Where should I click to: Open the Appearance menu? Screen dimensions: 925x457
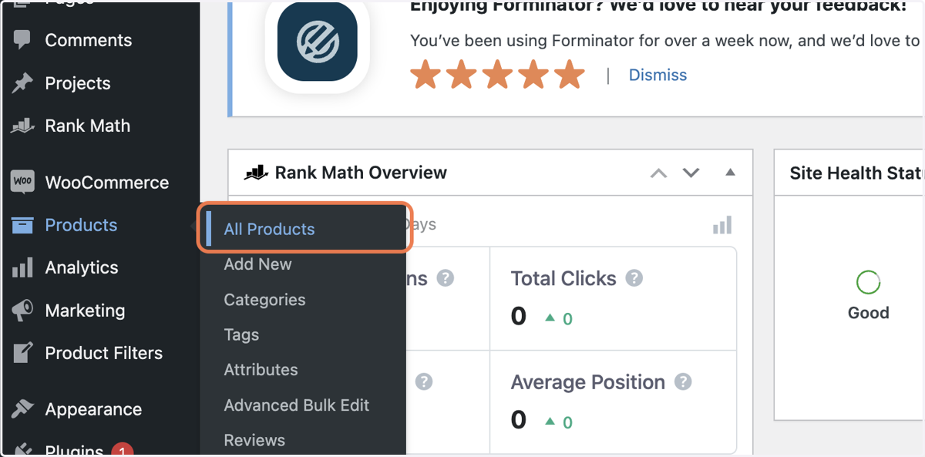(x=93, y=409)
